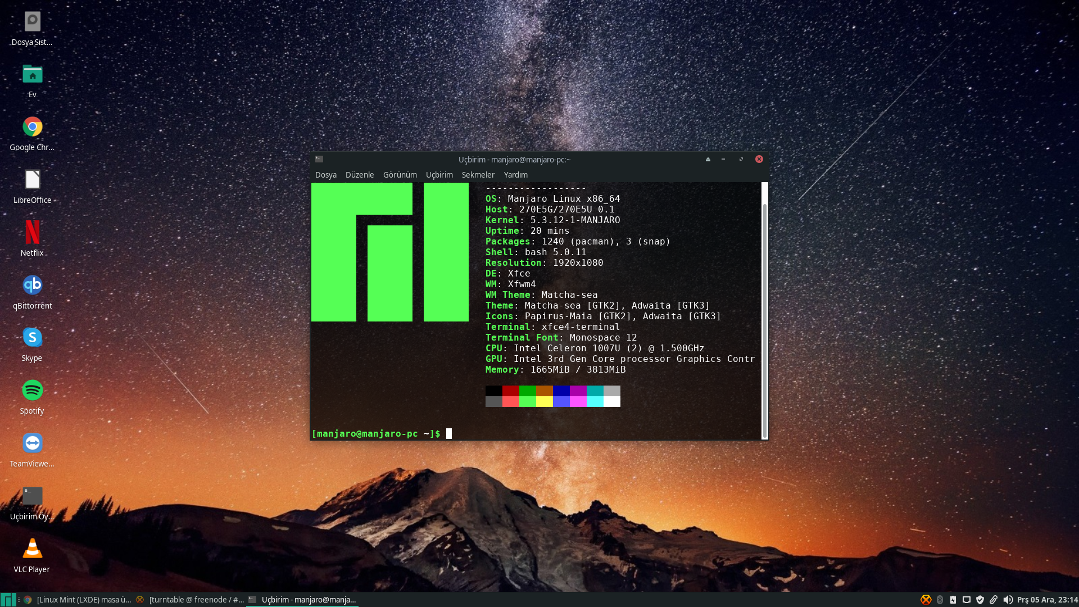Click the 'GPU: Intel 3rd Gen Core' line
This screenshot has height=607, width=1079.
620,359
